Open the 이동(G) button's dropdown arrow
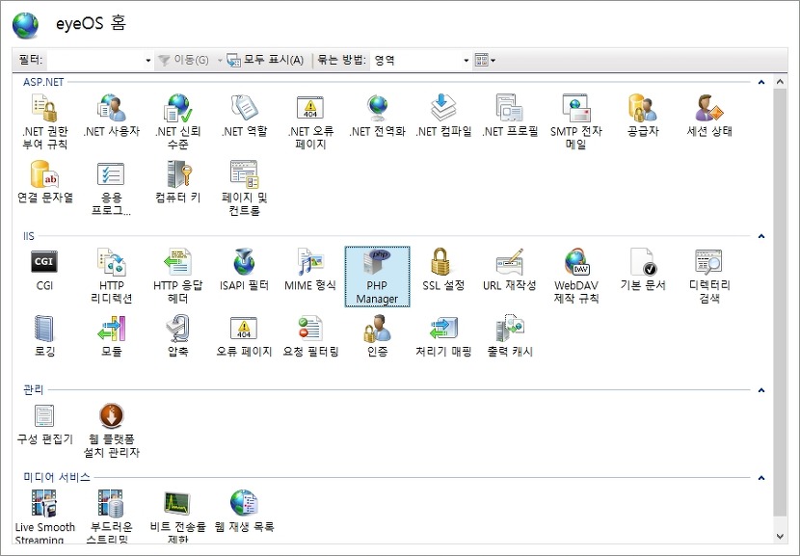 pos(220,60)
